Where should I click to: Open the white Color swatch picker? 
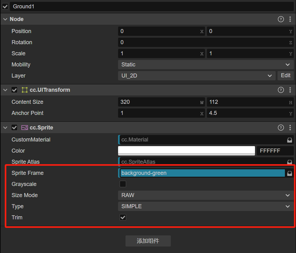tap(187, 151)
